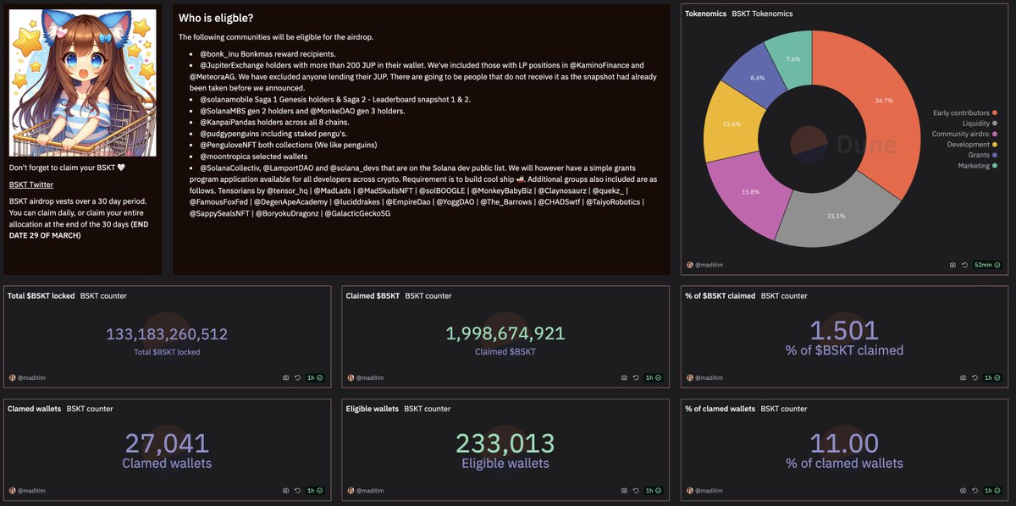Screen dimensions: 1016x506
Task: Click the 1,998,674,921 counter value
Action: point(505,334)
